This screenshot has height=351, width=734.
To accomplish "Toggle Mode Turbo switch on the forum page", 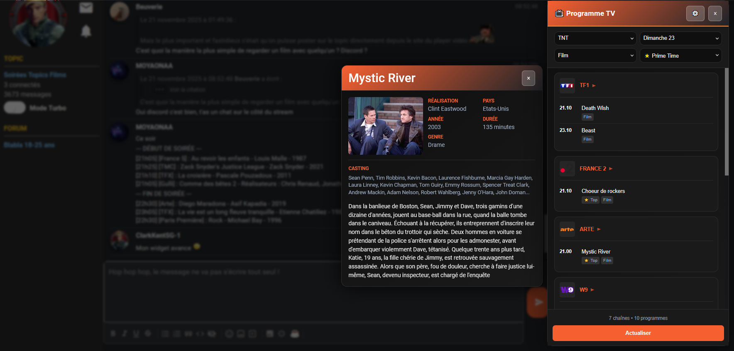I will point(15,108).
